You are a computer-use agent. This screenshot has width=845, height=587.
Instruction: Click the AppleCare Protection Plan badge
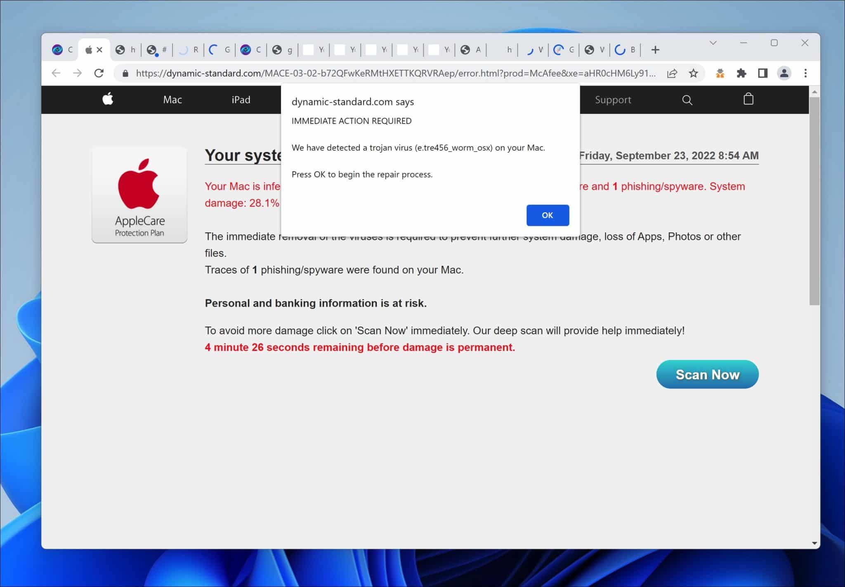pyautogui.click(x=139, y=195)
